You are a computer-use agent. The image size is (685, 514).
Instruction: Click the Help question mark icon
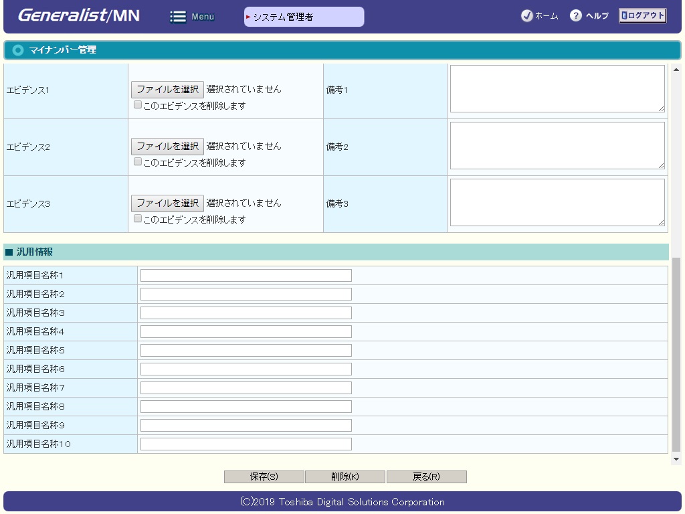pos(575,16)
